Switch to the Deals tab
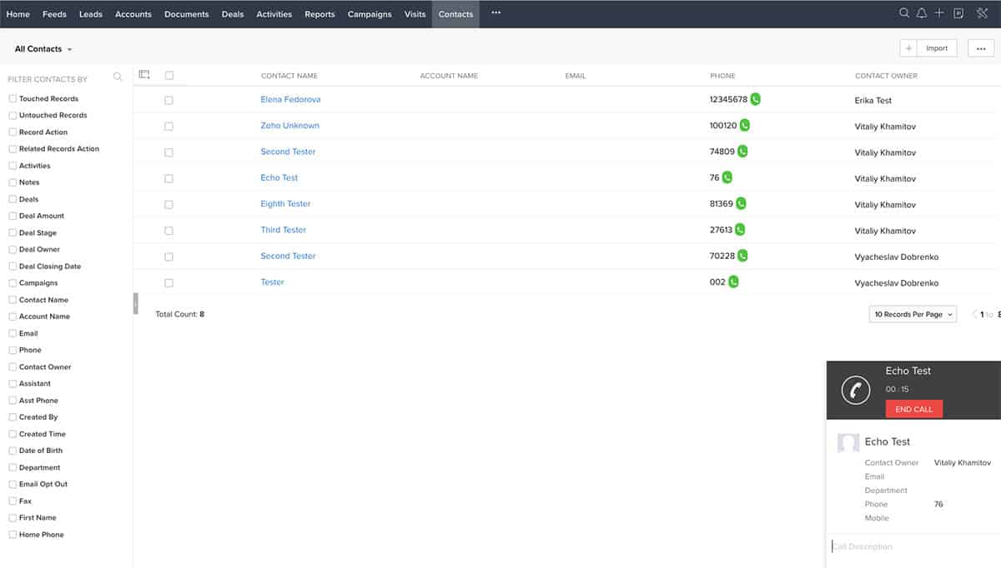 [x=233, y=14]
